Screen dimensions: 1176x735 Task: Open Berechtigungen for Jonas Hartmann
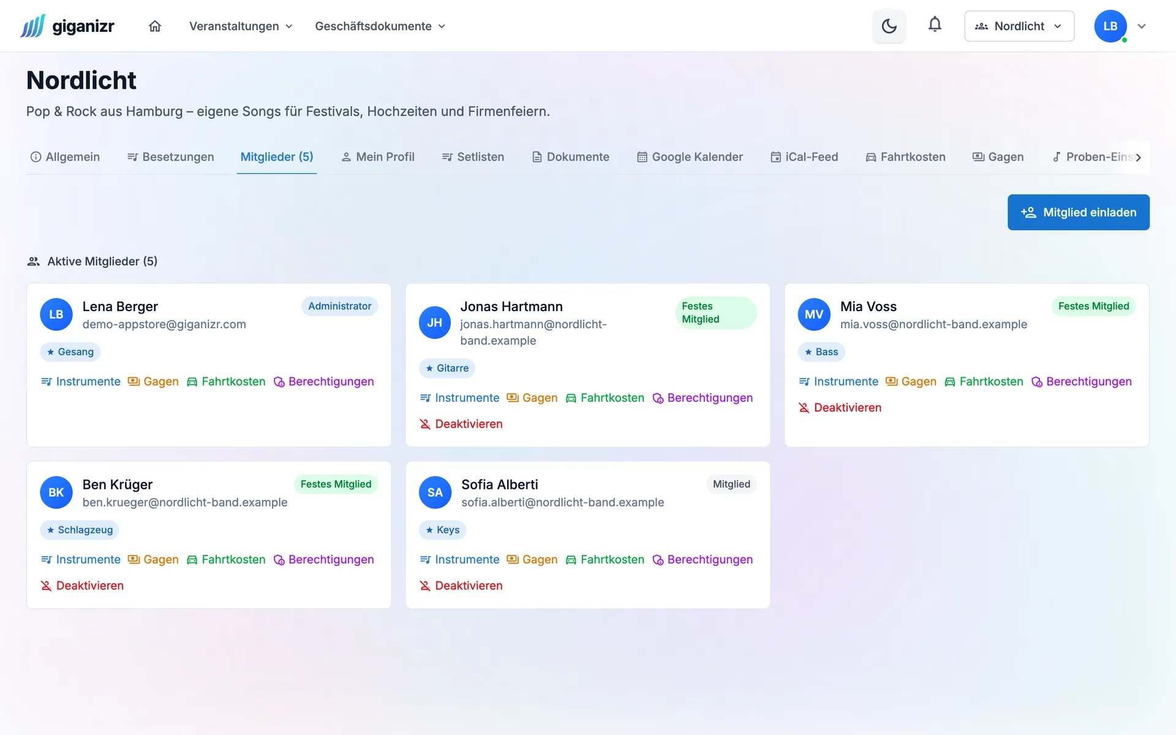click(x=703, y=398)
